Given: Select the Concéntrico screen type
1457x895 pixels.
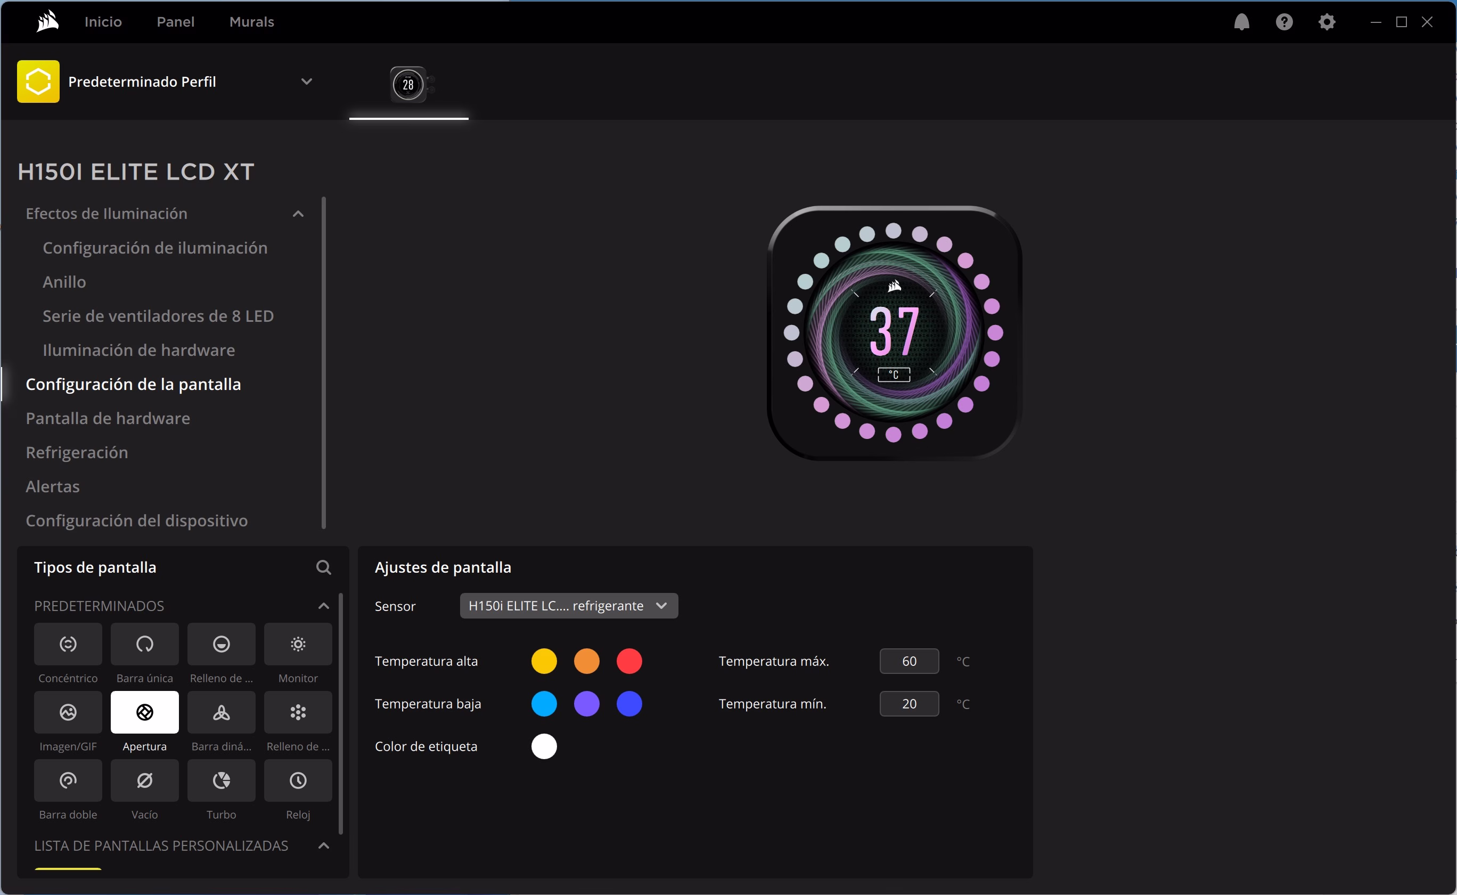Looking at the screenshot, I should point(68,644).
